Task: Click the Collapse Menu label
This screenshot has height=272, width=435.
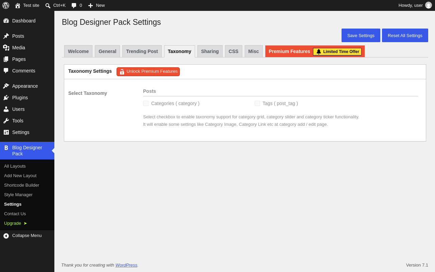Action: pos(27,236)
